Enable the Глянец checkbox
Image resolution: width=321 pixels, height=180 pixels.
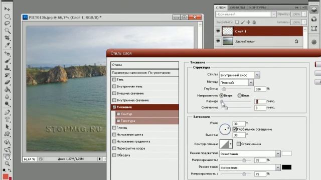(114, 128)
